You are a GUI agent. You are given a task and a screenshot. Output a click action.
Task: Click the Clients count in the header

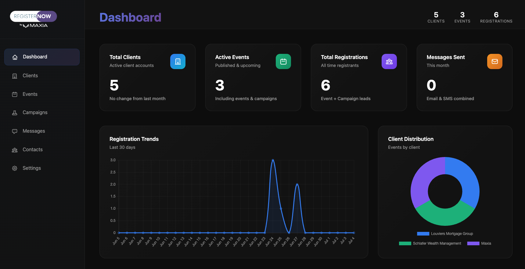click(436, 17)
